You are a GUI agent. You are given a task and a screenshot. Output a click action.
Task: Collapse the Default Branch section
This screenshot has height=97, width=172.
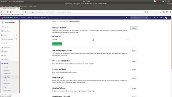(134, 28)
